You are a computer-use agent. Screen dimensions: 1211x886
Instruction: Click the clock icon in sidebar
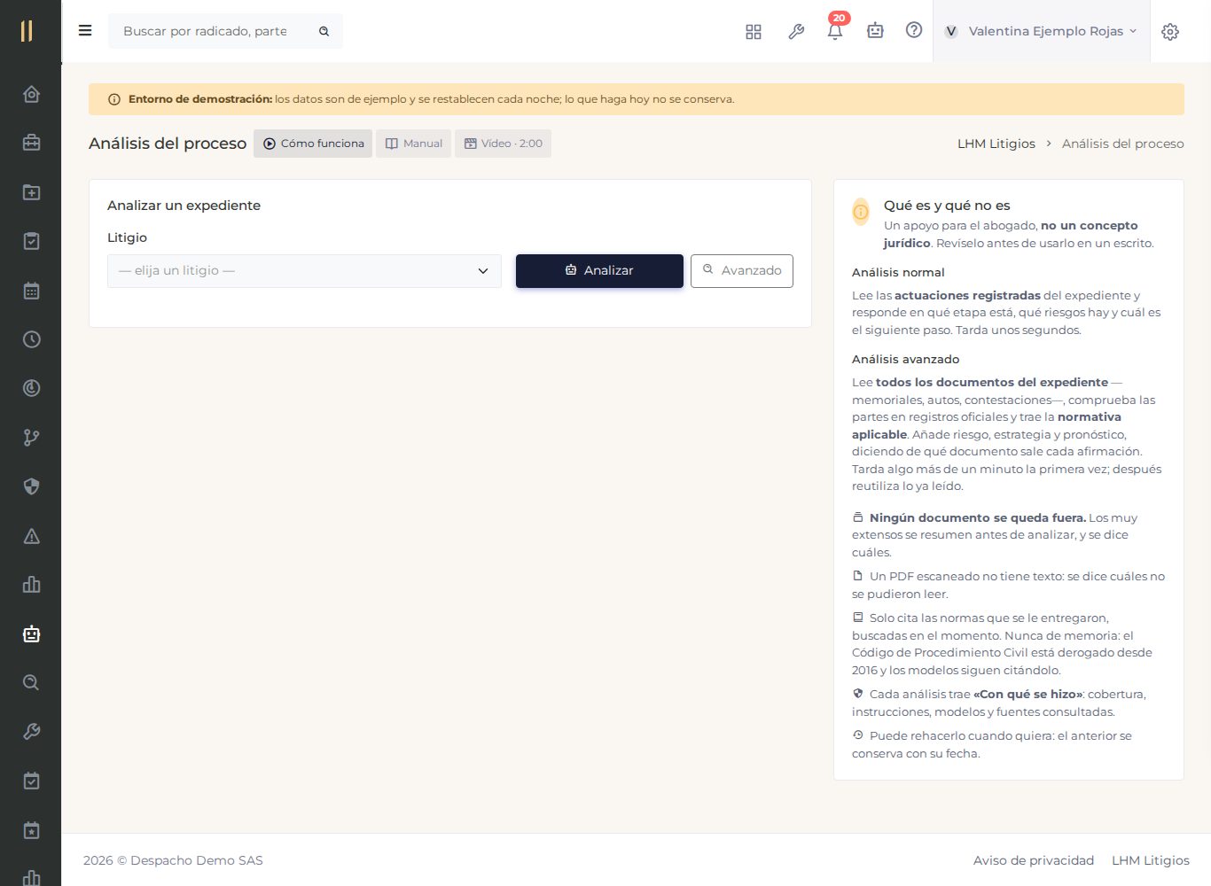(31, 339)
